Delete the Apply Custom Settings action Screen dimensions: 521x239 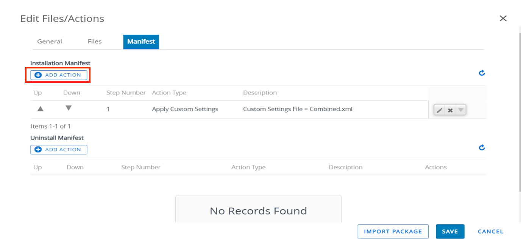(450, 110)
